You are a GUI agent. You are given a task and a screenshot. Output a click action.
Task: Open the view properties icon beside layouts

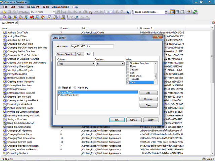(x=188, y=12)
